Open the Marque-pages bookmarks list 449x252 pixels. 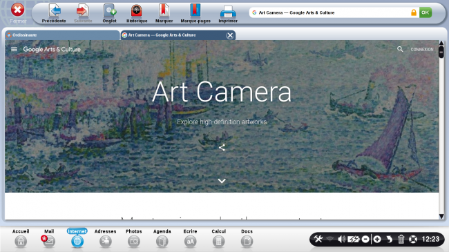[195, 13]
